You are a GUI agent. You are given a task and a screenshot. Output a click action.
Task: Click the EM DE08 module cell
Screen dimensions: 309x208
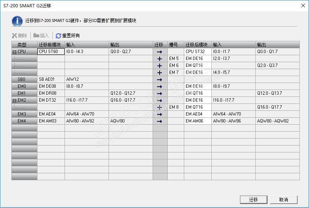[51, 86]
